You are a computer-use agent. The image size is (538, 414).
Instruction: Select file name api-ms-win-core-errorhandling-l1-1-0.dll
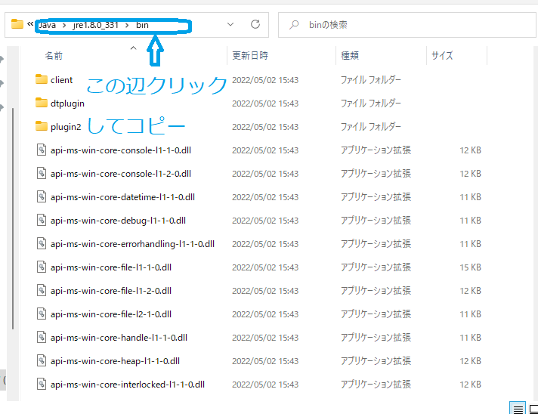click(x=132, y=244)
